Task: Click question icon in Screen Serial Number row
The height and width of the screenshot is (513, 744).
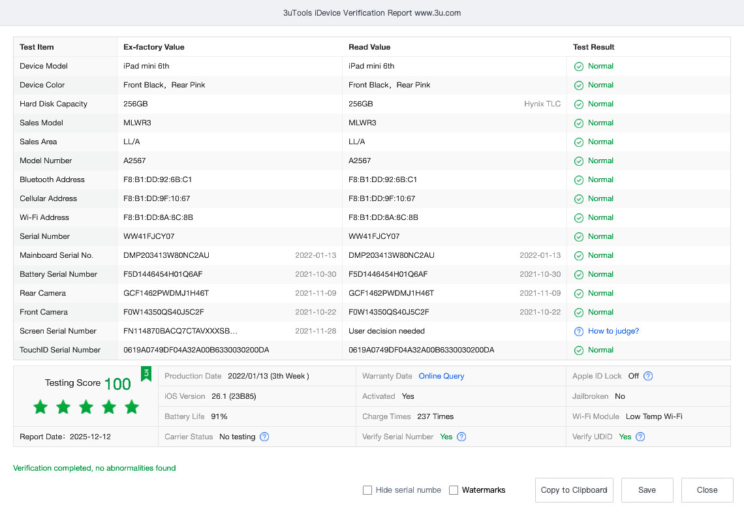Action: tap(578, 332)
